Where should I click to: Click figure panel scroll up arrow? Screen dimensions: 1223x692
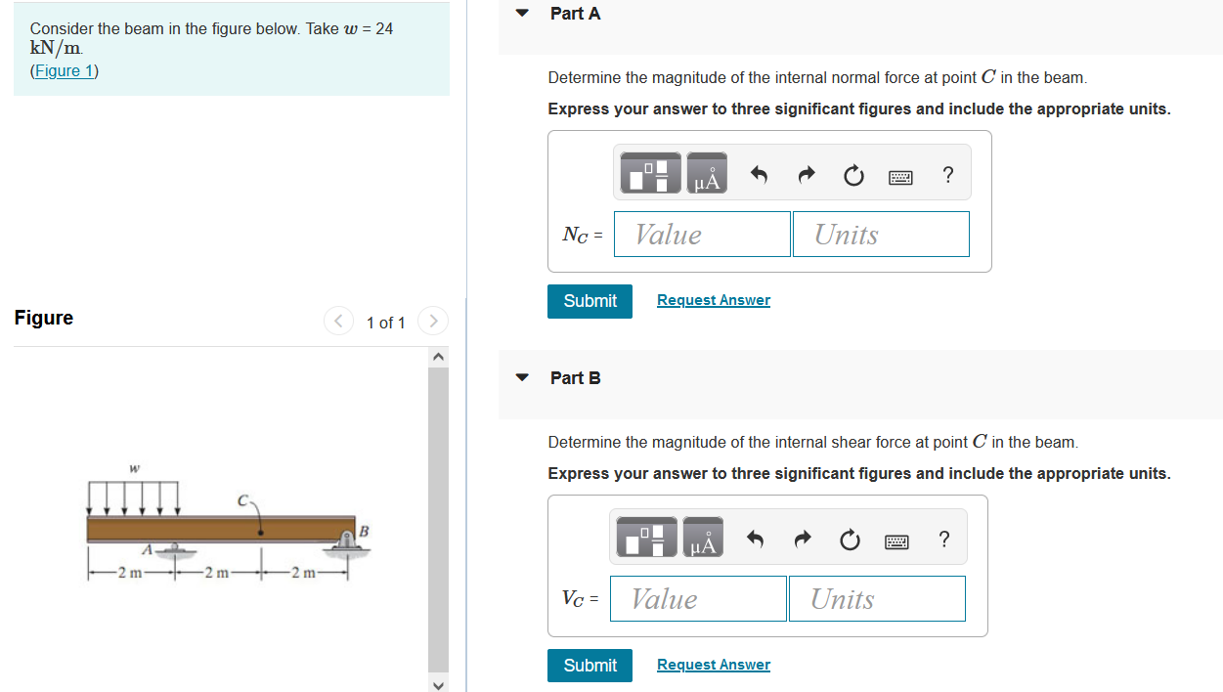click(x=438, y=357)
